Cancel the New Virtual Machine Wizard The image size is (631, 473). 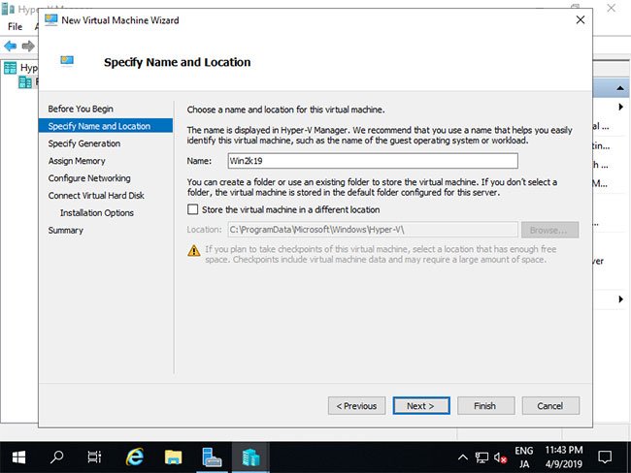[550, 406]
